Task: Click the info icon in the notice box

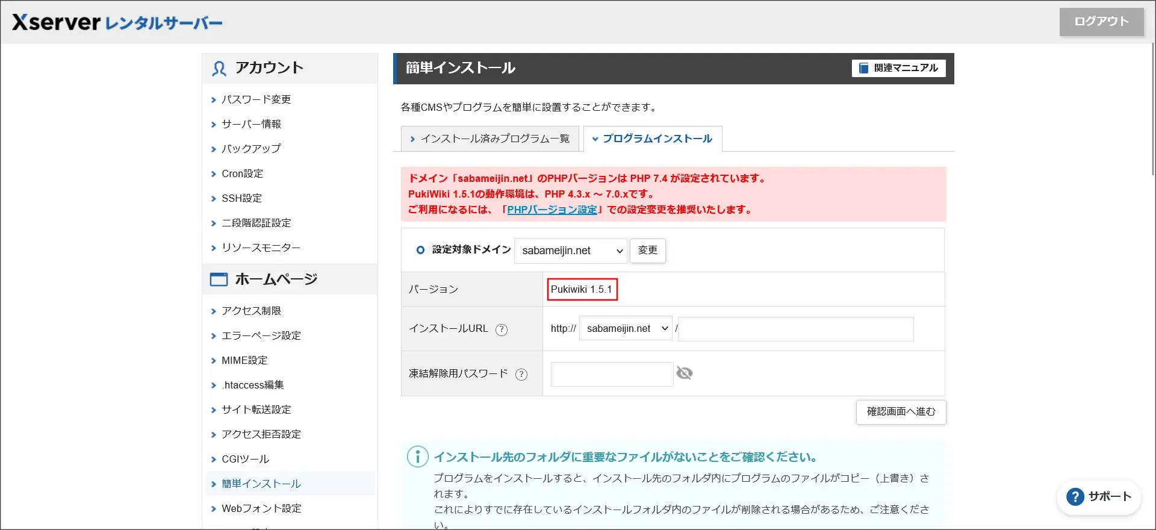Action: tap(418, 457)
